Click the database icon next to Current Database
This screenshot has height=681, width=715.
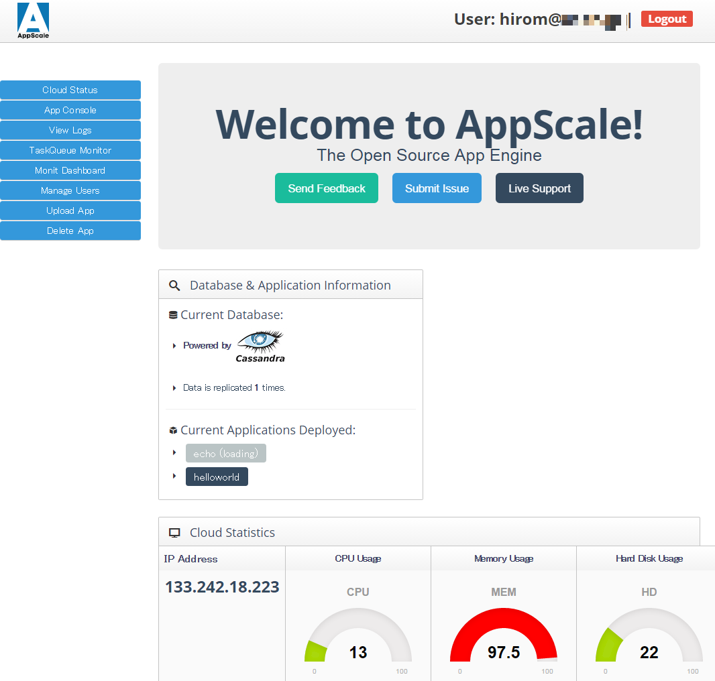click(x=173, y=315)
